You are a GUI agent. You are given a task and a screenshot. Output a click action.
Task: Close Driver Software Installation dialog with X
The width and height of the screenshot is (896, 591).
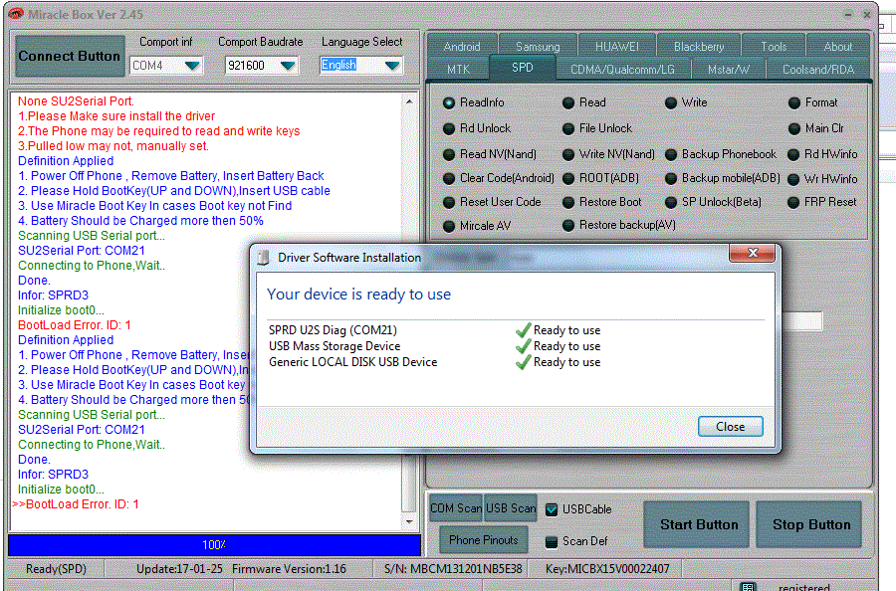pyautogui.click(x=752, y=253)
